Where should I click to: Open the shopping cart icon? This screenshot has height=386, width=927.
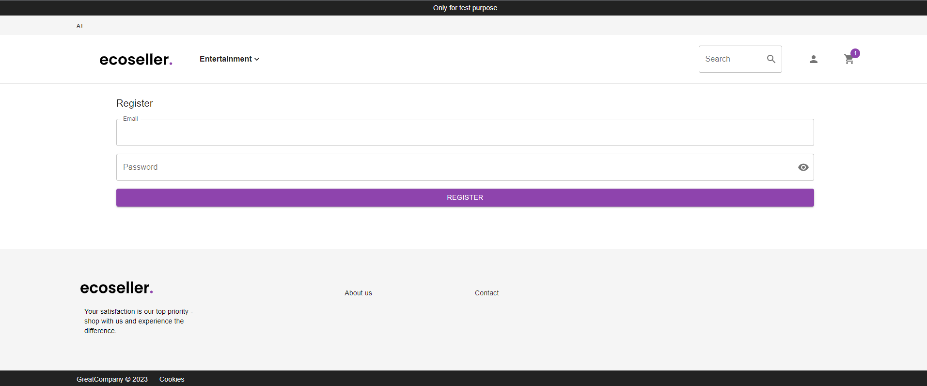[x=849, y=59]
